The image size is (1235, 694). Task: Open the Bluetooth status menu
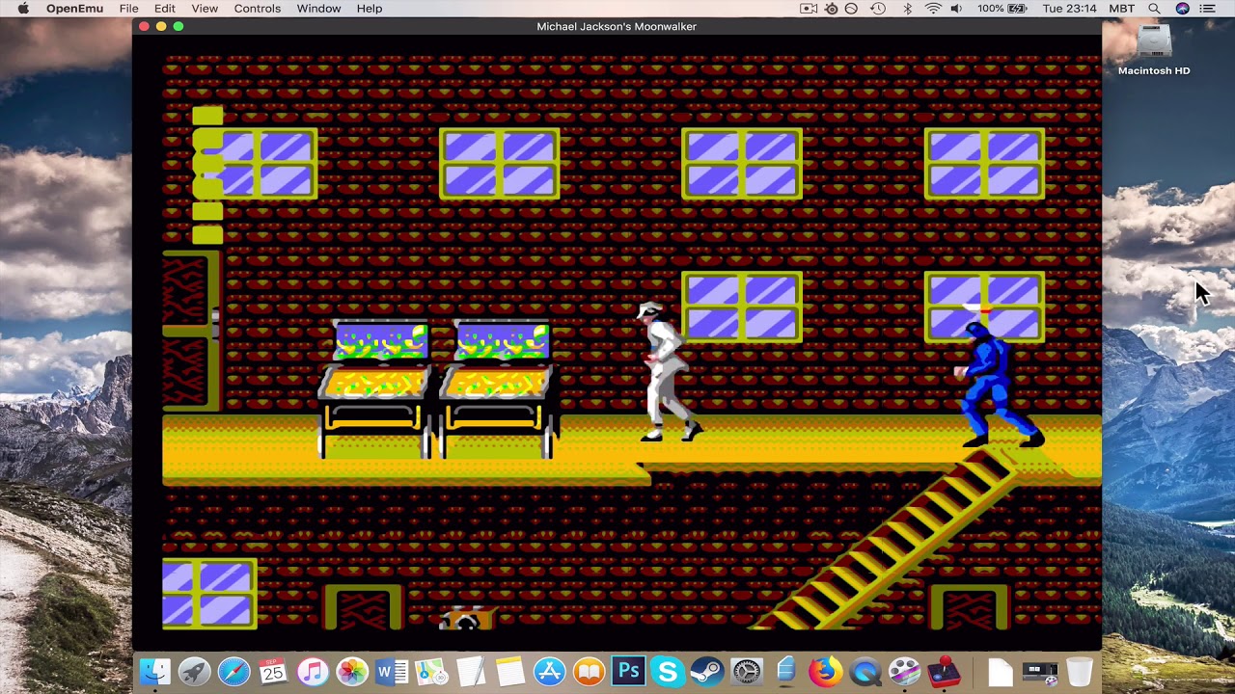coord(907,9)
